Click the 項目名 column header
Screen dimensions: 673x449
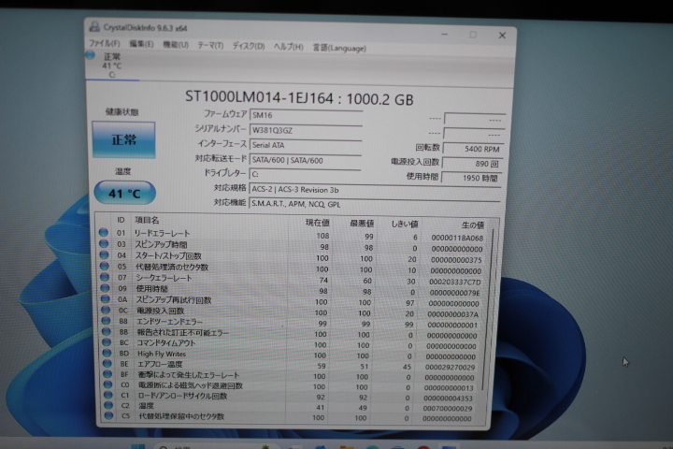148,220
